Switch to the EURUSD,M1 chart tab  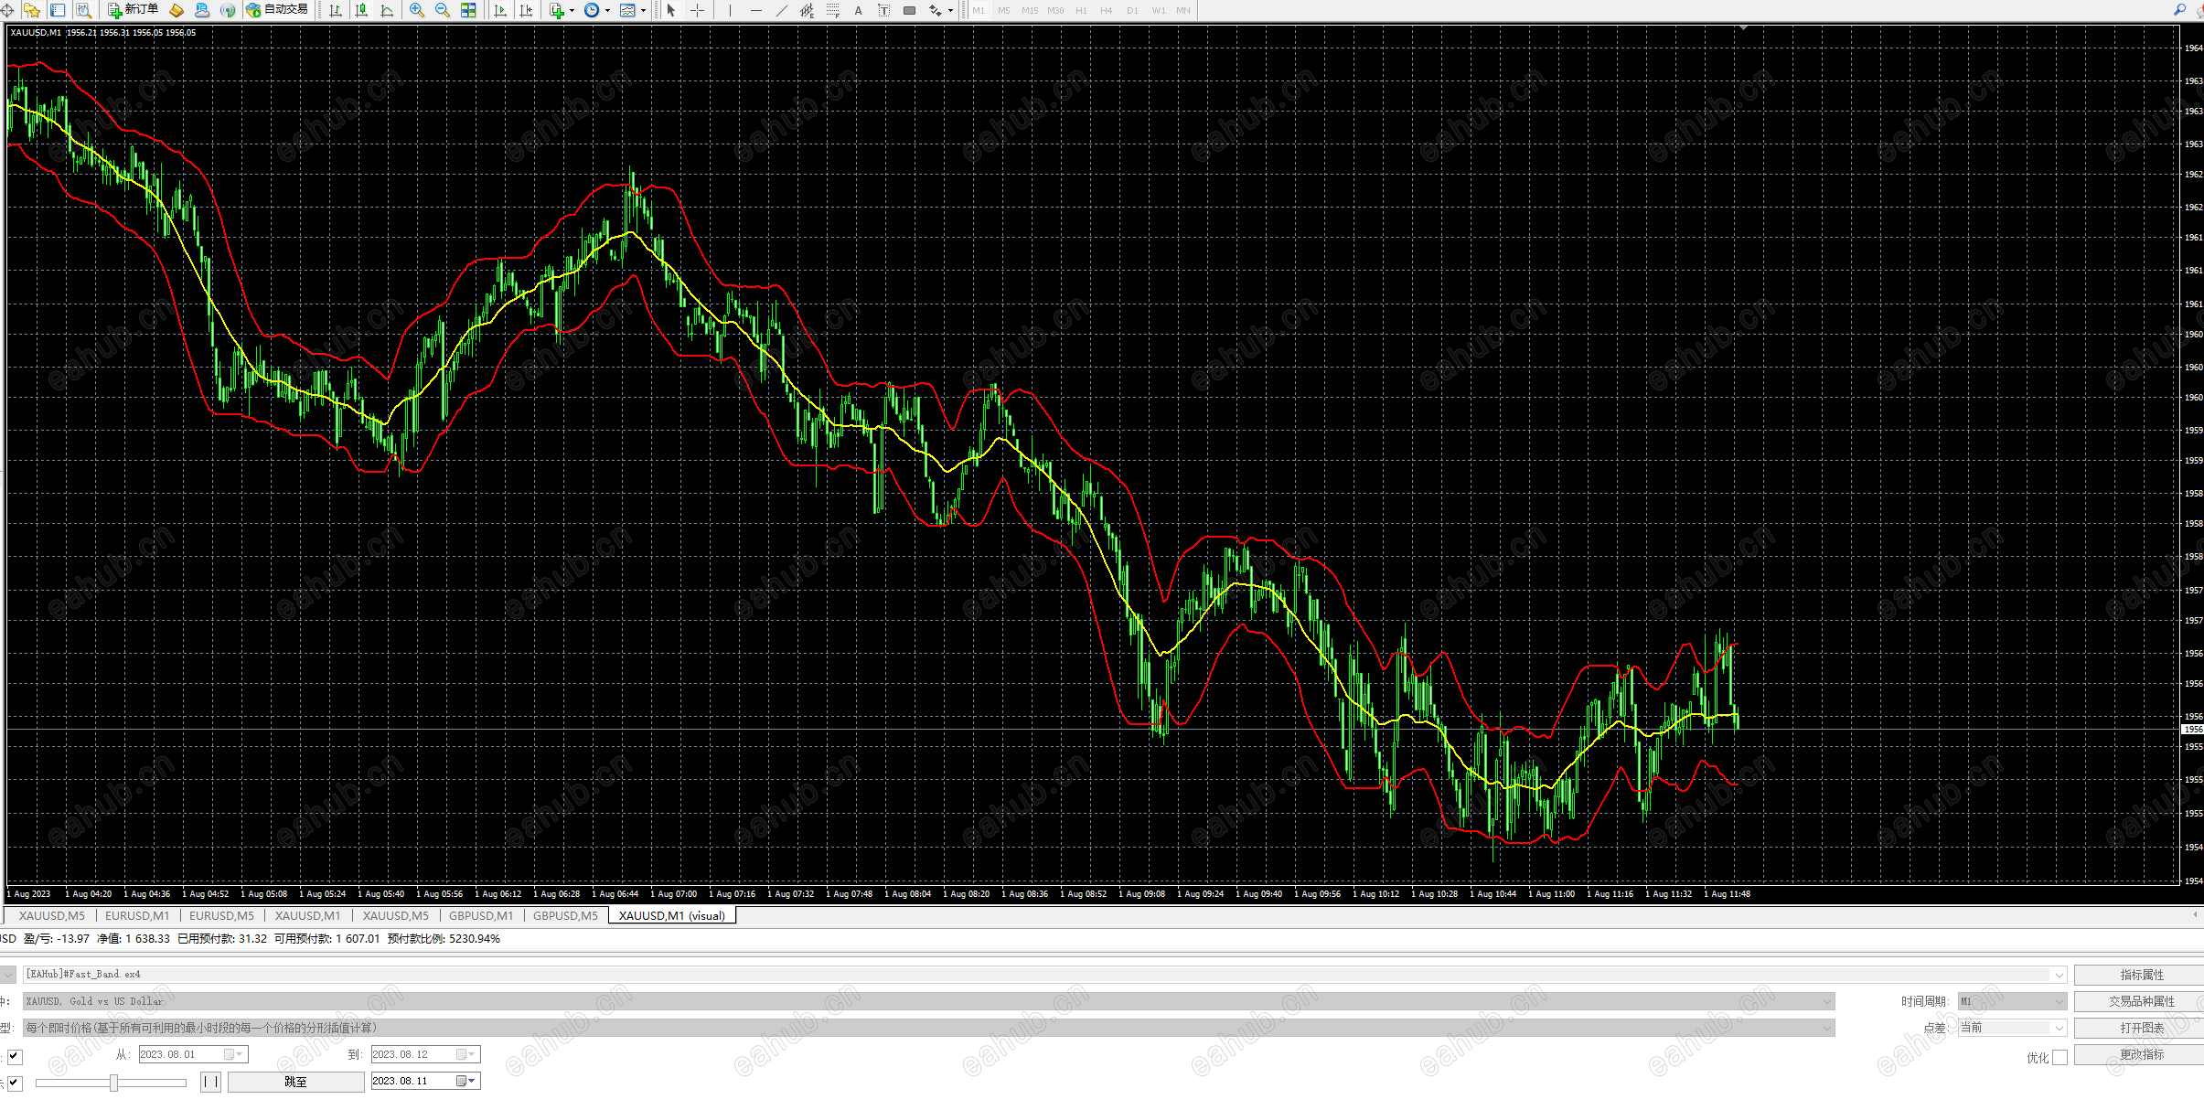tap(137, 915)
